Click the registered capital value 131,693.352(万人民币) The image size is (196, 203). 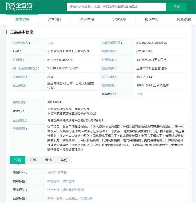pos(152,60)
